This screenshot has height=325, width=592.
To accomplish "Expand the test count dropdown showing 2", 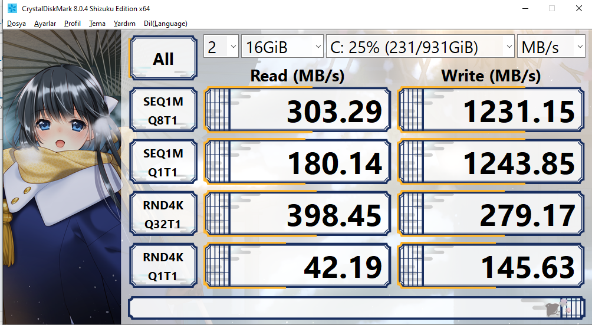I will pyautogui.click(x=221, y=47).
